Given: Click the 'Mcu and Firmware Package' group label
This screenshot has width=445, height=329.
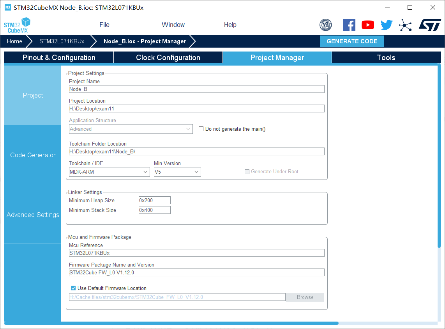Looking at the screenshot, I should [x=100, y=237].
